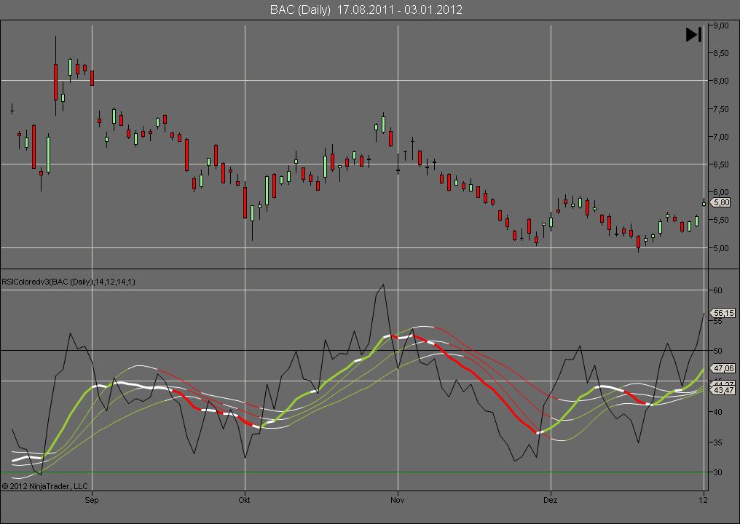The width and height of the screenshot is (740, 524).
Task: Select the RSIColoredv3 indicator label
Action: click(x=68, y=282)
